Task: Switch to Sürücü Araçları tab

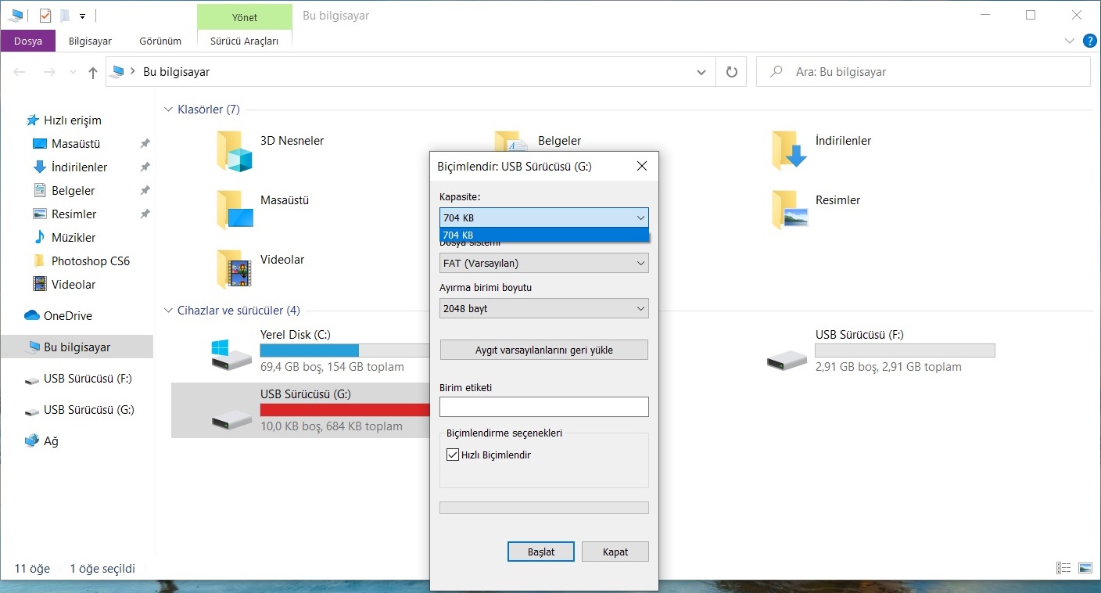Action: [x=244, y=41]
